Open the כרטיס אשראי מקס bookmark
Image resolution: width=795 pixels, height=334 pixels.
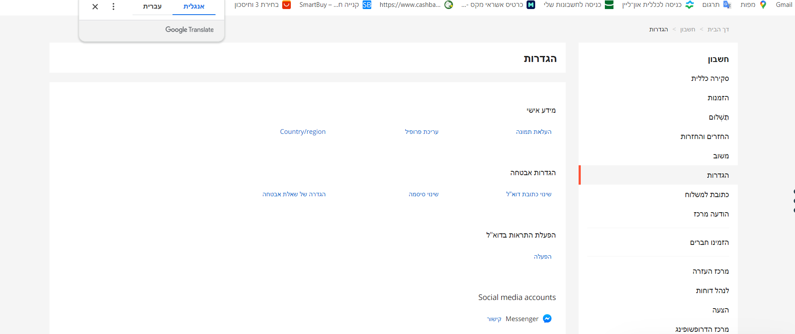click(x=498, y=5)
